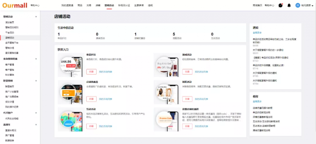Collapse the 直通车 sidebar section
Screen dimensions: 316x144
36,125
